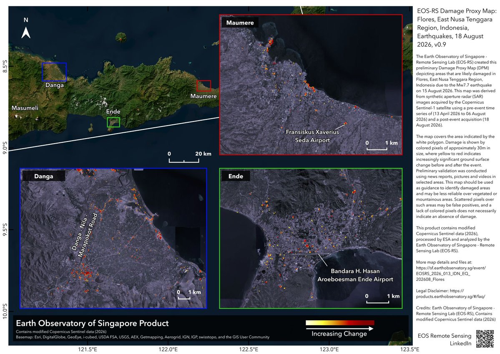This screenshot has width=500, height=354.
Task: Click the EOS-RS Damage Proxy Map title
Action: [457, 28]
